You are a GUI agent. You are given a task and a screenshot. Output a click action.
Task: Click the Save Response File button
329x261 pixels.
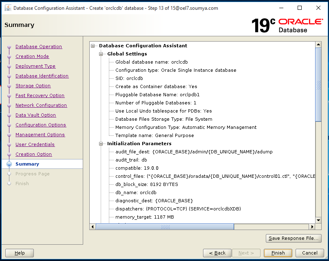pyautogui.click(x=294, y=238)
